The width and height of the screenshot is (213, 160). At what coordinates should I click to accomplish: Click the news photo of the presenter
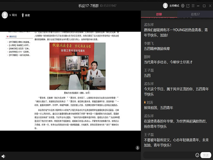point(77,66)
